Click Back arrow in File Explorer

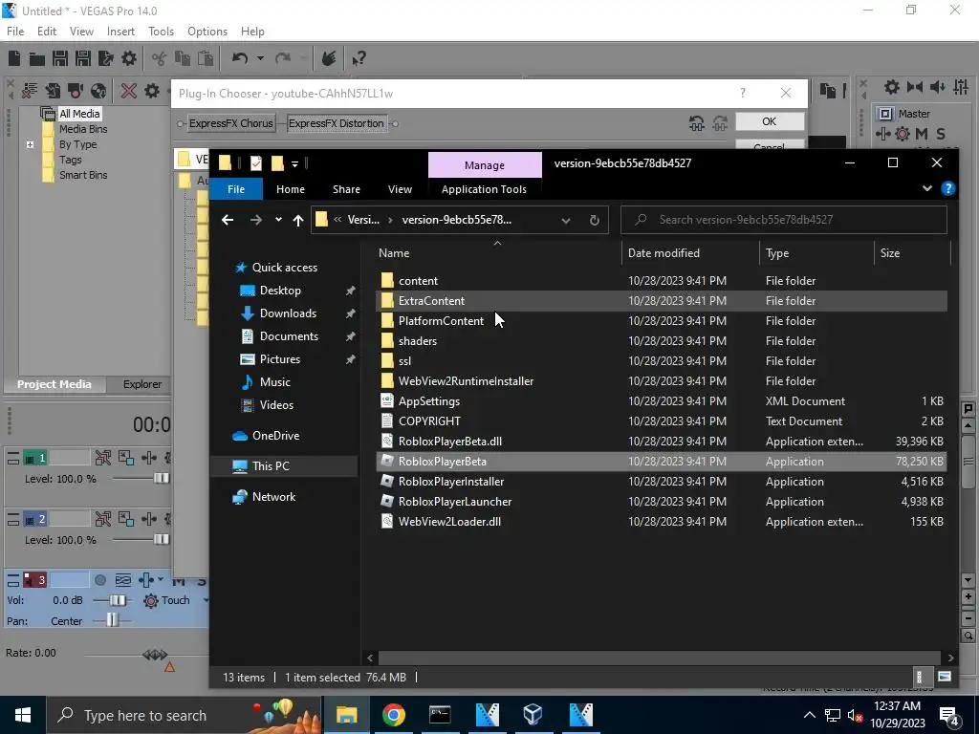[x=228, y=220]
